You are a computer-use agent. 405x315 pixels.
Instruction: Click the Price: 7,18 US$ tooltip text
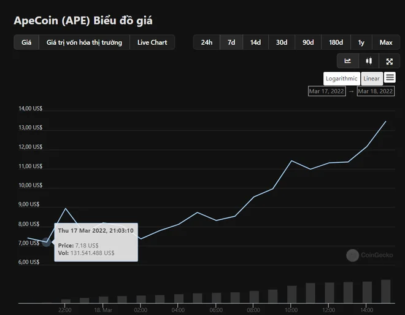pyautogui.click(x=79, y=245)
